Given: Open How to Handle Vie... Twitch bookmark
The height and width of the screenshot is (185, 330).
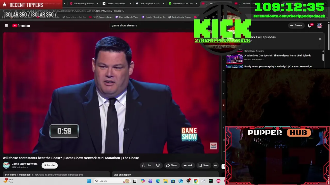Looking at the screenshot, I should [x=127, y=17].
